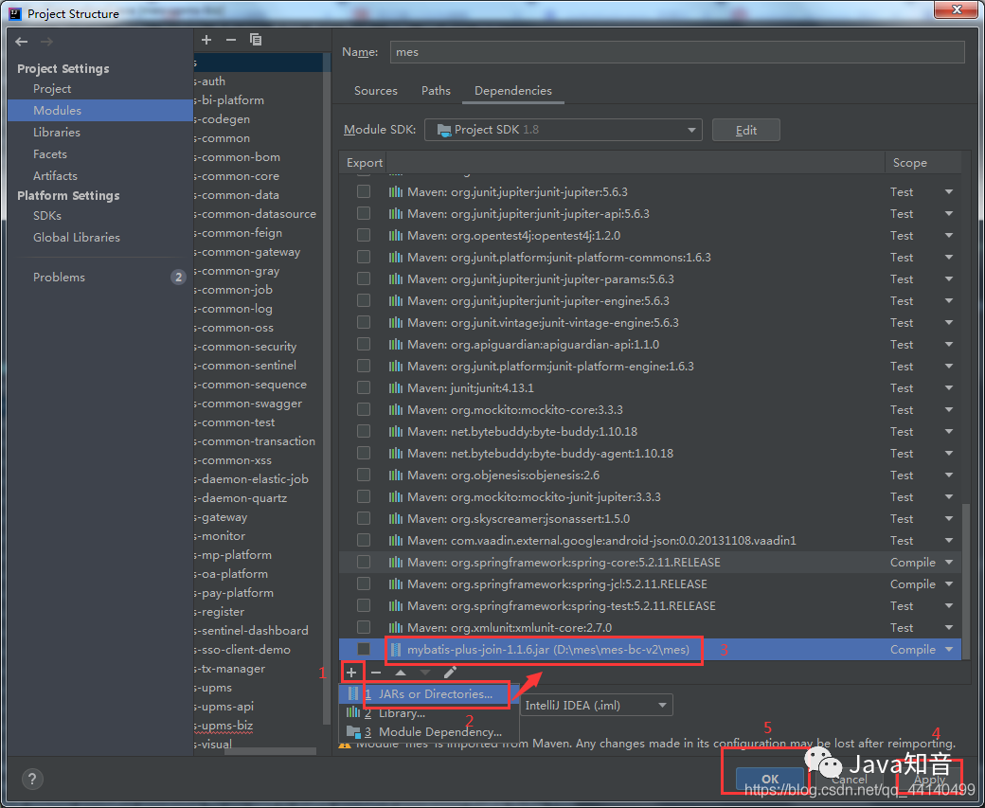
Task: Remove the module with the minus icon
Action: 230,40
